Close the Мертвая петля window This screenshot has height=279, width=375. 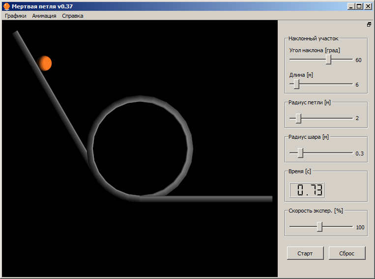tap(368, 6)
